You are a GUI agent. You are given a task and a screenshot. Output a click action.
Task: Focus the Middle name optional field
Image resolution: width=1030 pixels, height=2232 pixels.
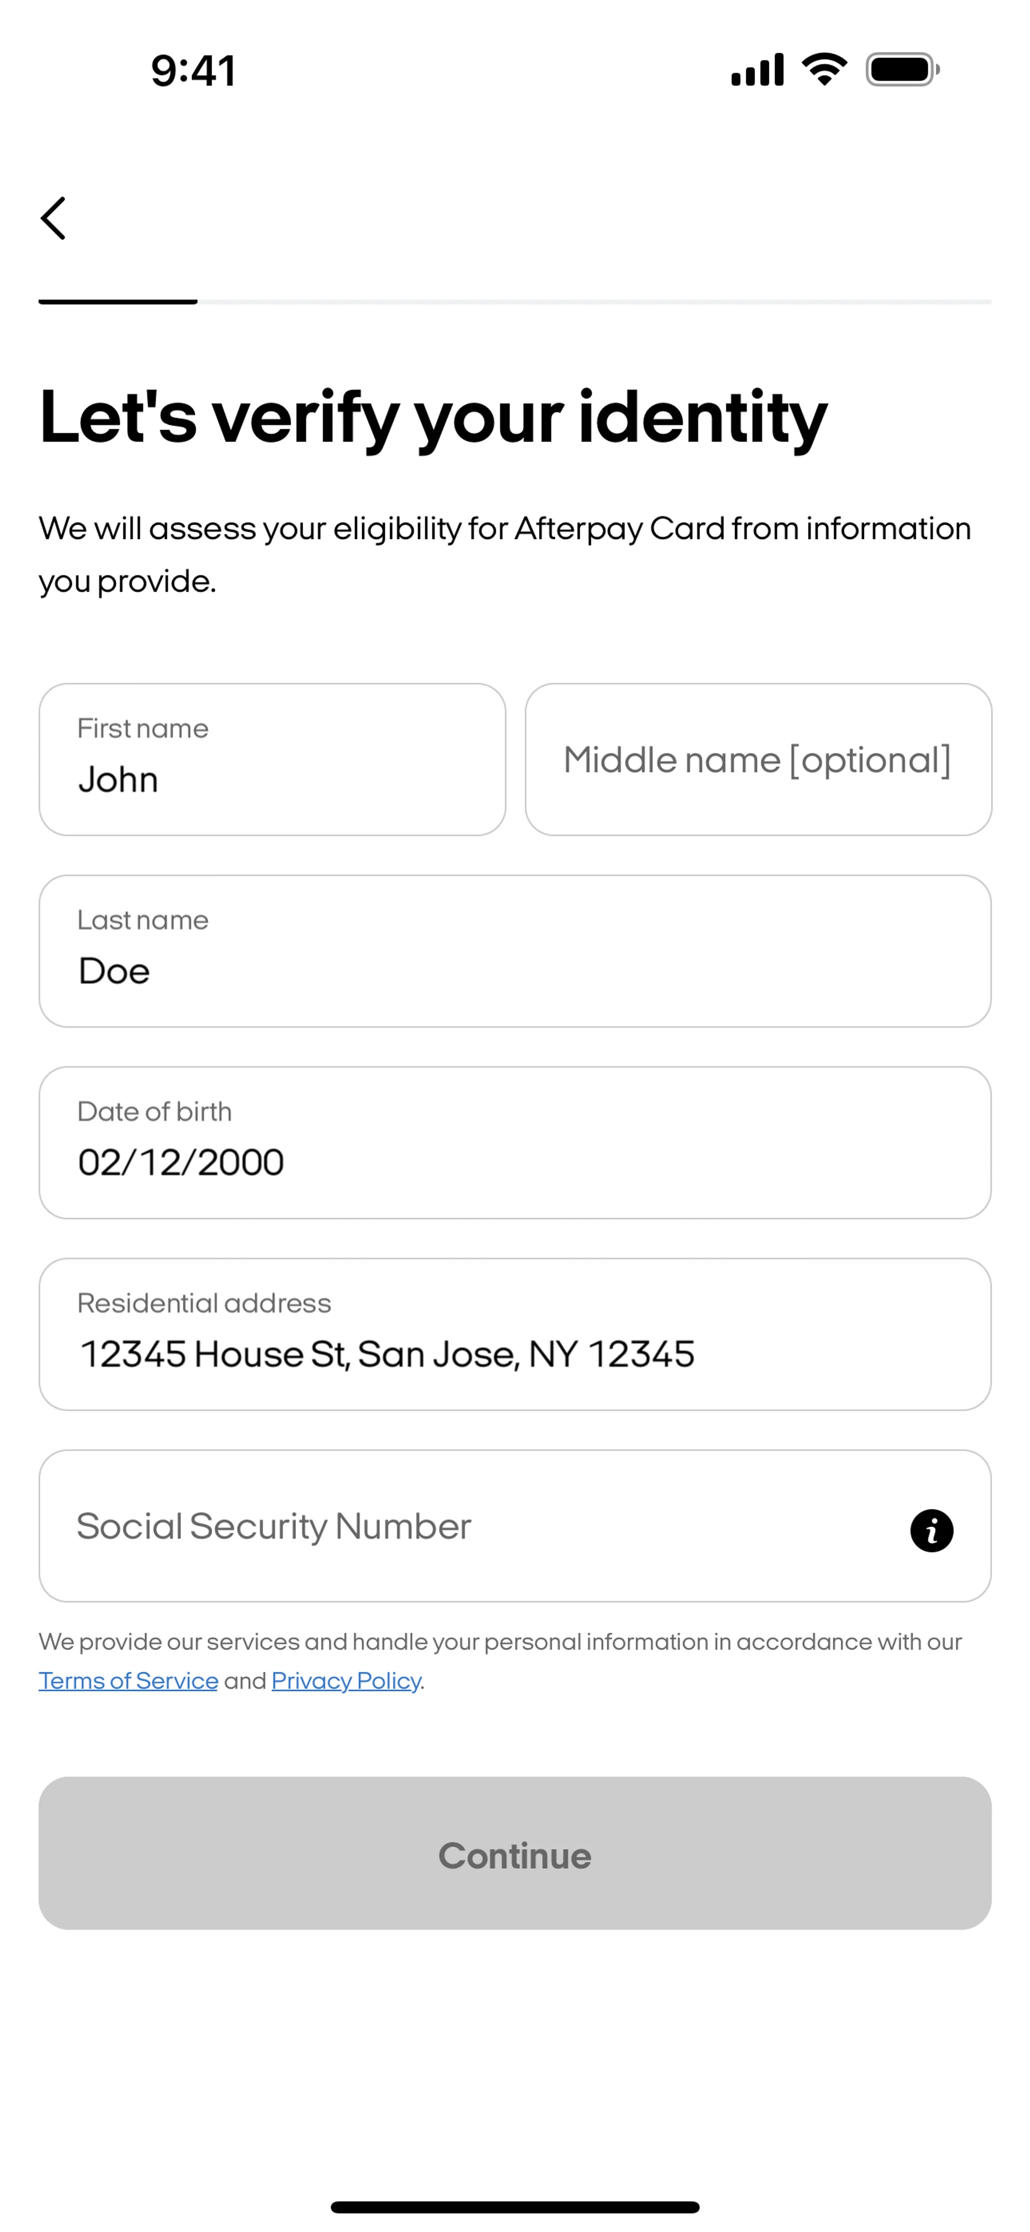tap(758, 759)
